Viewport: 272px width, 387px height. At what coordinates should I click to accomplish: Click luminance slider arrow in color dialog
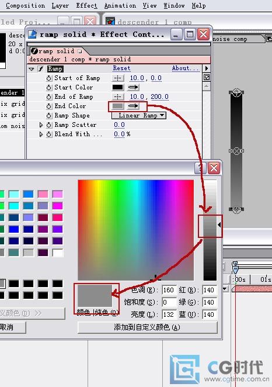[219, 224]
